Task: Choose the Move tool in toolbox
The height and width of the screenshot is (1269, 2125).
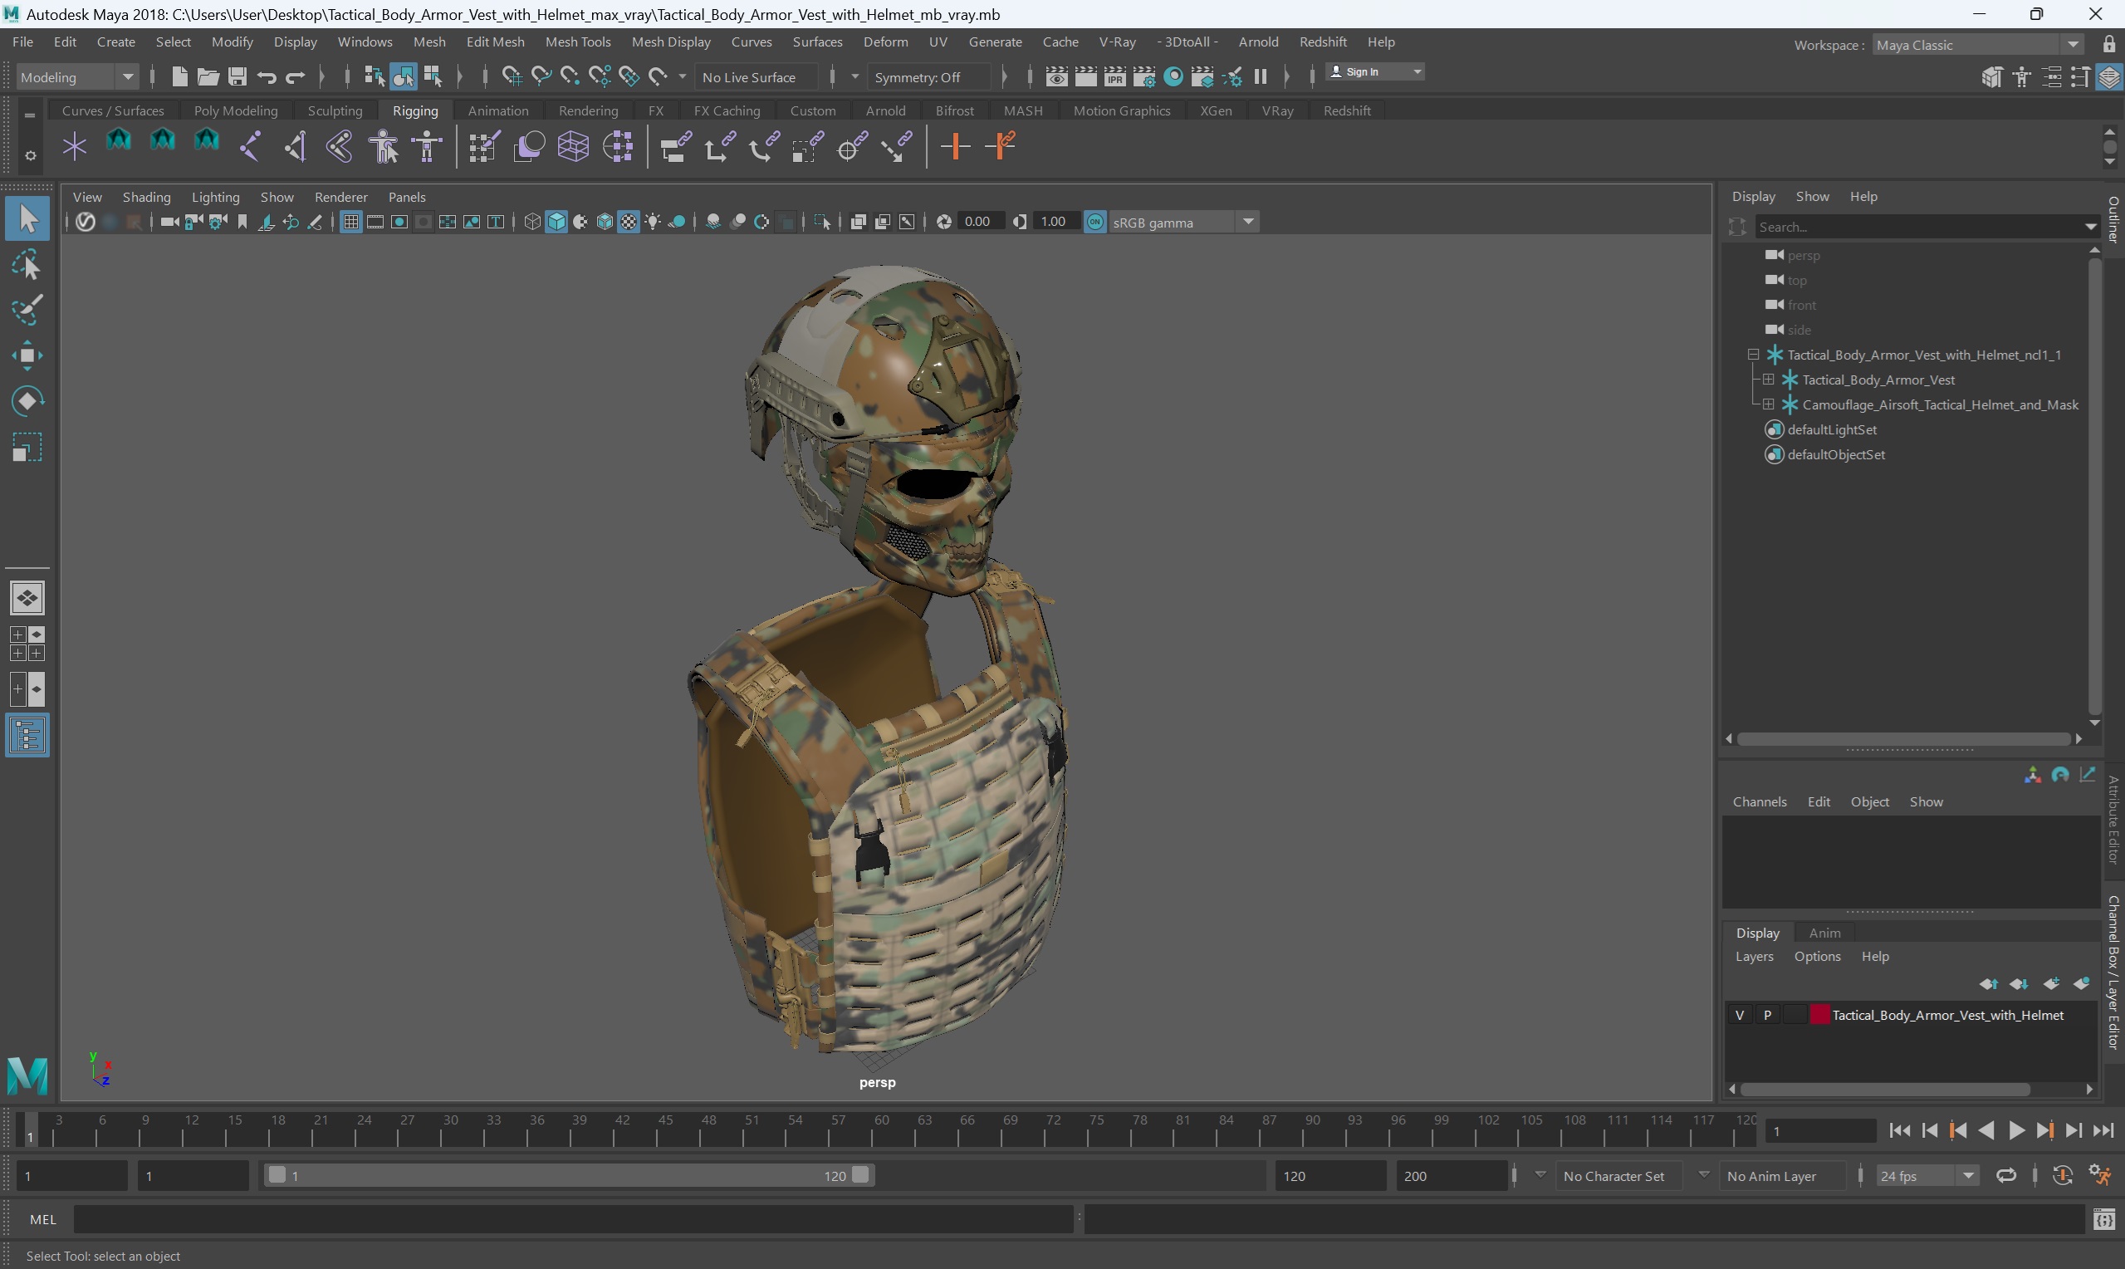Action: coord(27,355)
